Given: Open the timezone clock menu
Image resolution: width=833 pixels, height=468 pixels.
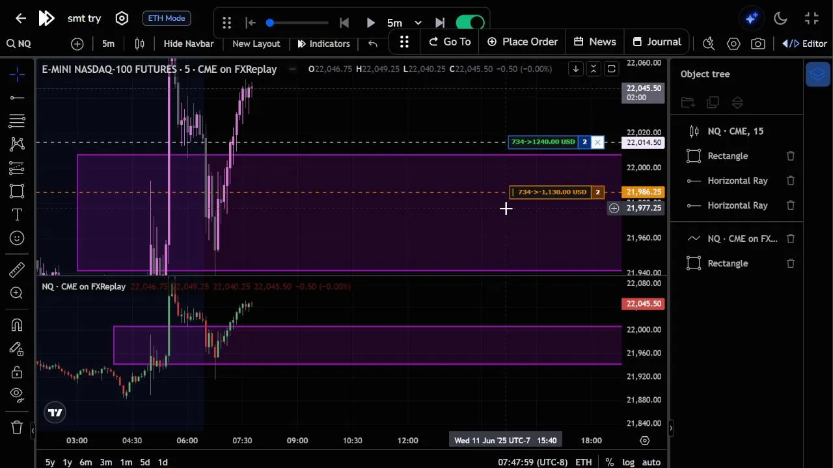Looking at the screenshot, I should coord(532,462).
